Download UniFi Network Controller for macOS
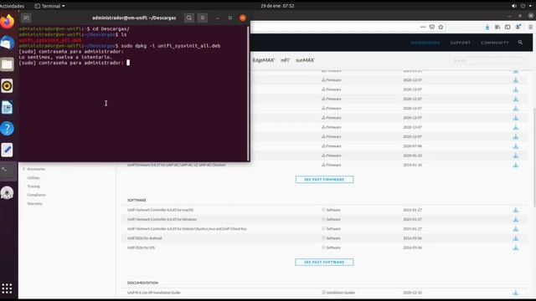 point(516,210)
